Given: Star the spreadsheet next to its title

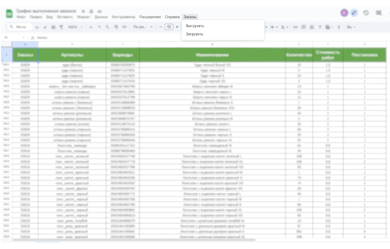Looking at the screenshot, I should point(83,11).
